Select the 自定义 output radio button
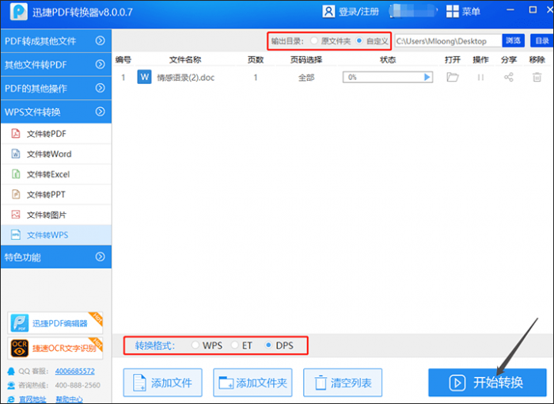 (359, 40)
